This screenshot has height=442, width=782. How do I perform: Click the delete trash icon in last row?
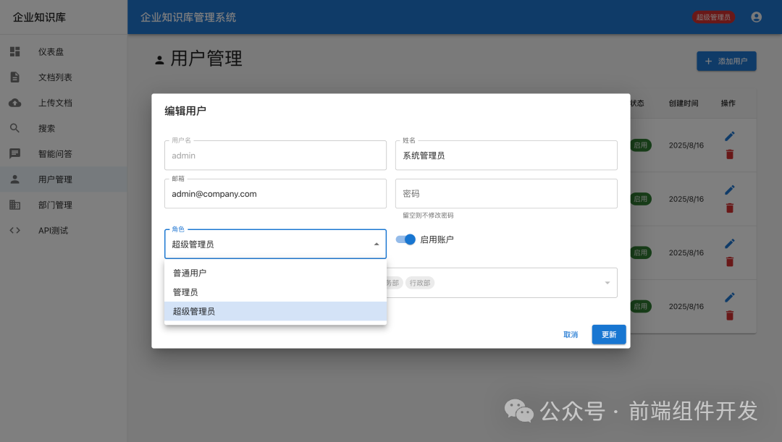point(729,315)
